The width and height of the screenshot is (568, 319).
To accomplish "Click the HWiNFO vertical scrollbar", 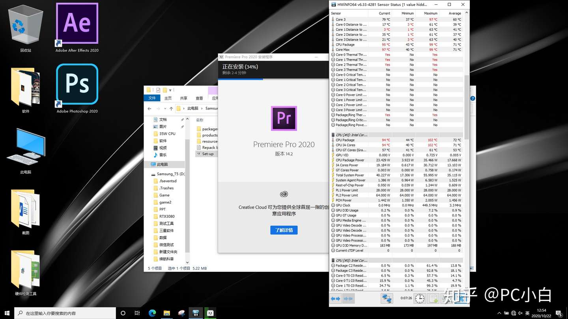I will point(467,107).
